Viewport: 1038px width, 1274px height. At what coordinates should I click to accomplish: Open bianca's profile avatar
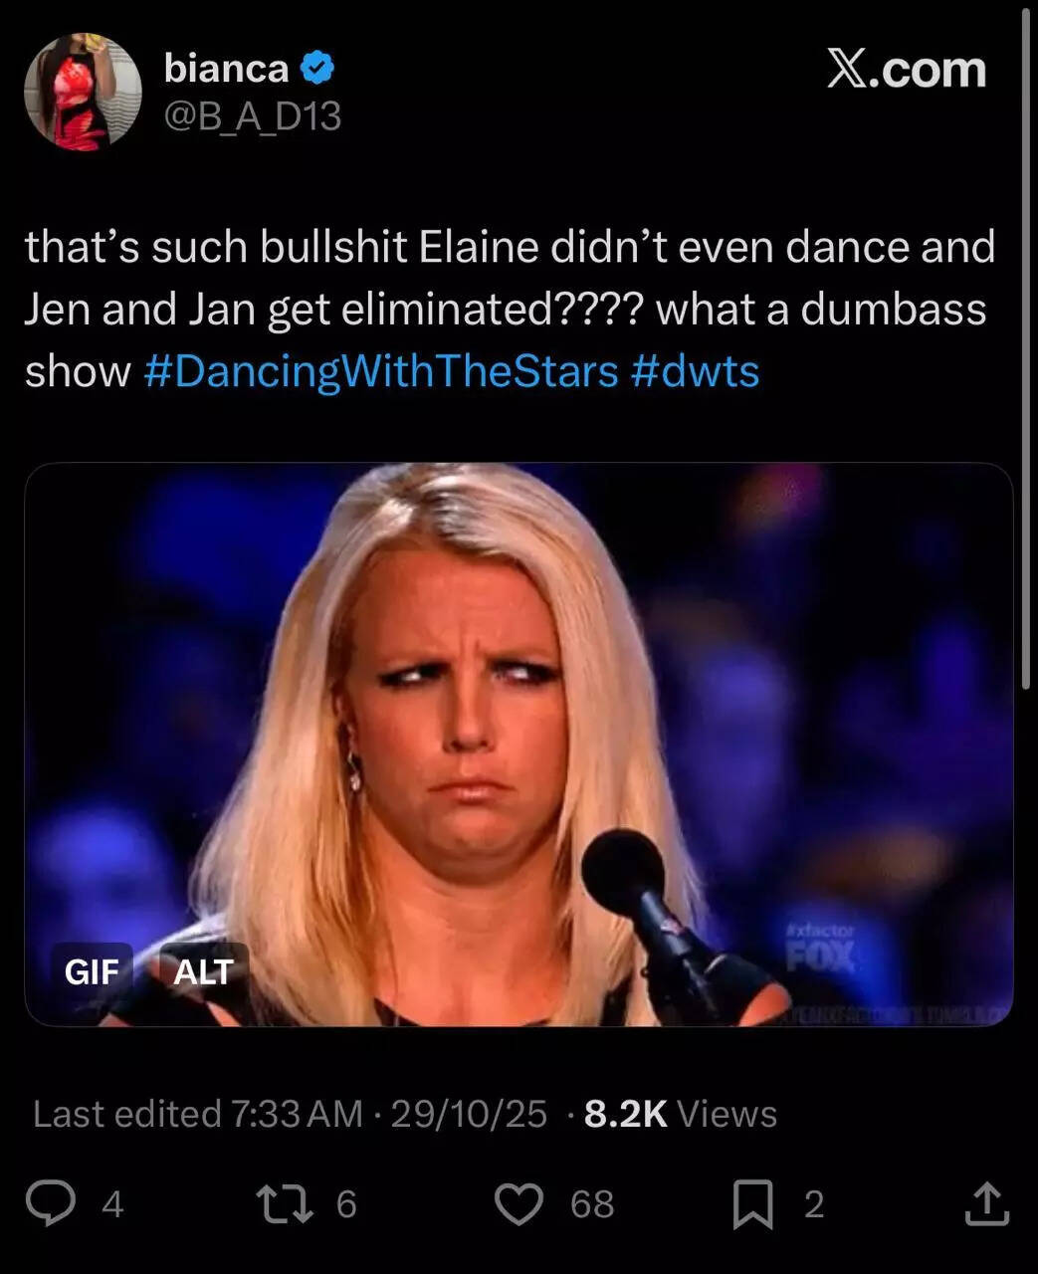pyautogui.click(x=83, y=92)
